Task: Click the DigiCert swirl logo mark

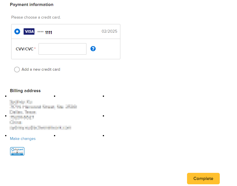Action: 13,149
